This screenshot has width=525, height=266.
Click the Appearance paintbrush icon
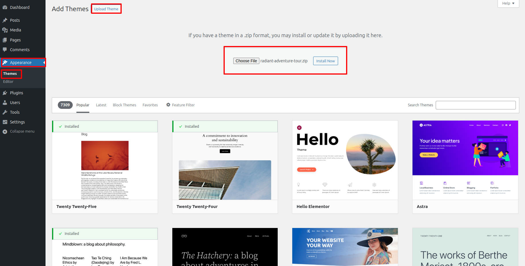(5, 63)
